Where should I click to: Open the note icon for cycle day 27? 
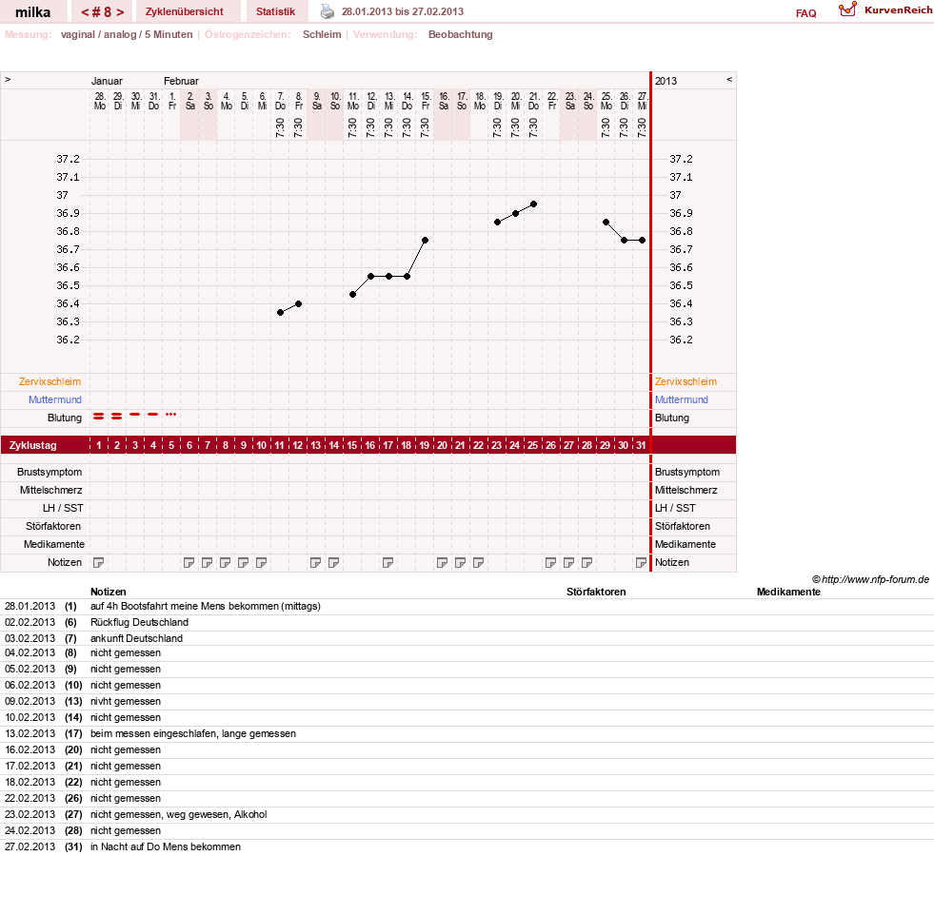pos(568,562)
